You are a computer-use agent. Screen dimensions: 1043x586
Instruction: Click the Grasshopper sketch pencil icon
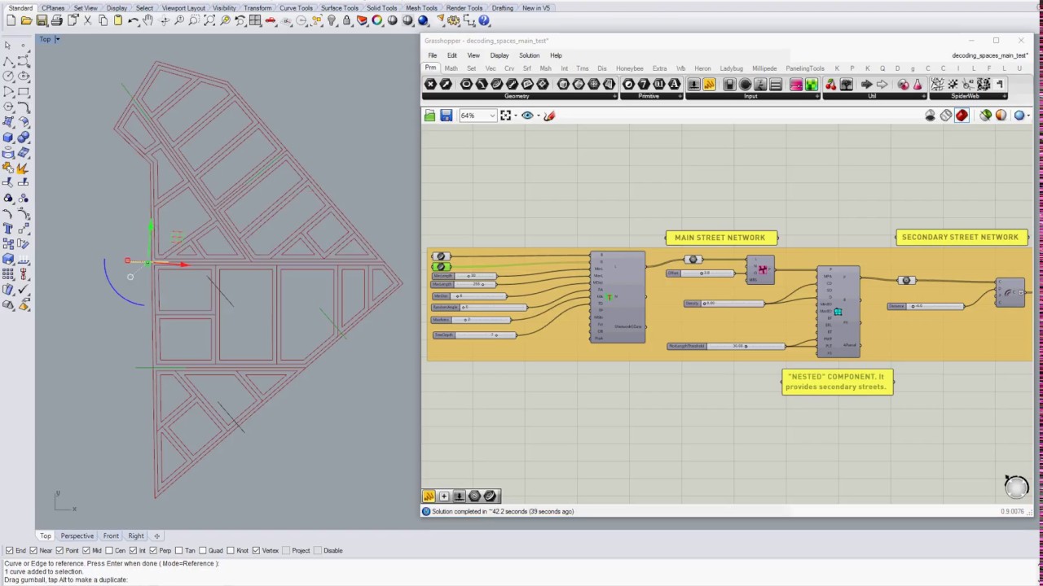click(549, 116)
